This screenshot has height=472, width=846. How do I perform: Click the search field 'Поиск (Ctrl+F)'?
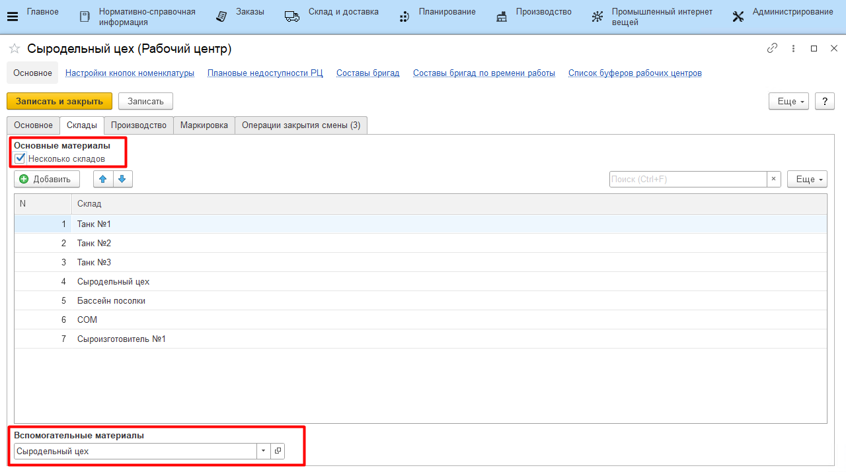click(687, 179)
